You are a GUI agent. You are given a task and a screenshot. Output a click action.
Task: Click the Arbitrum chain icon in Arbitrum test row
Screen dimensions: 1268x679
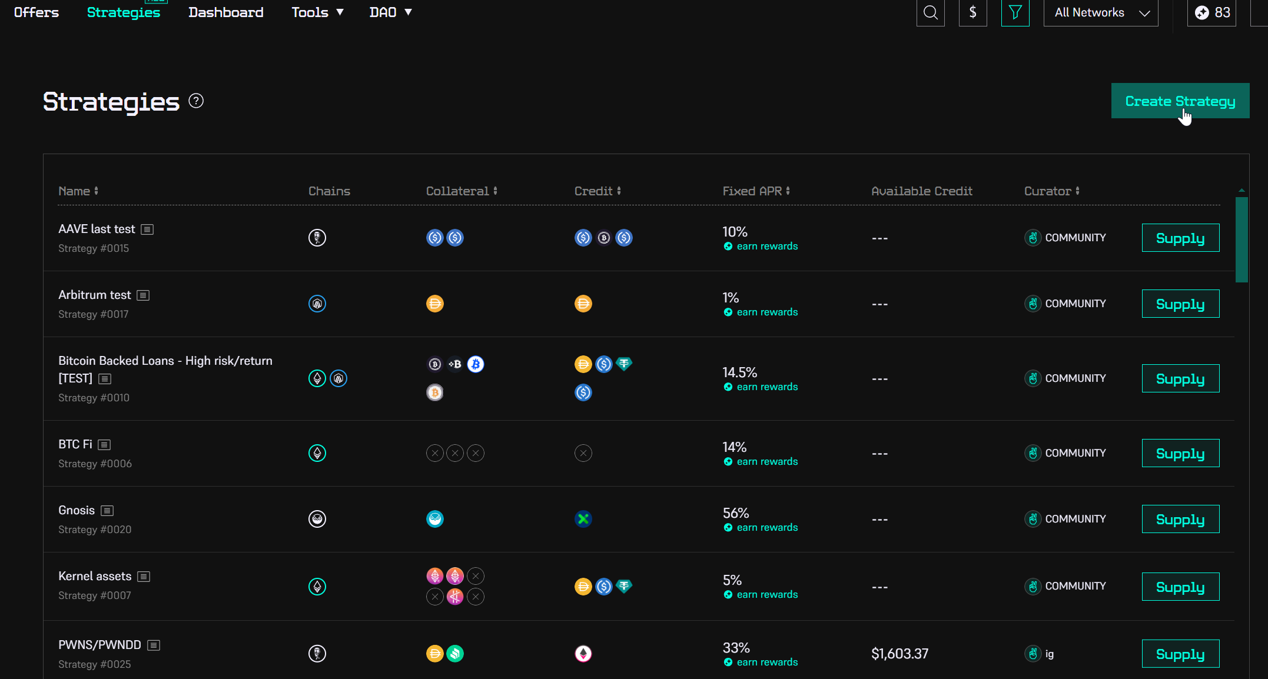click(317, 304)
